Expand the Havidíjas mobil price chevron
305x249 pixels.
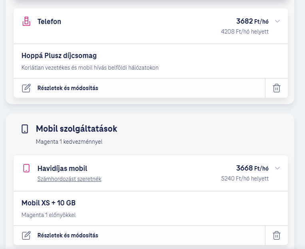click(277, 168)
